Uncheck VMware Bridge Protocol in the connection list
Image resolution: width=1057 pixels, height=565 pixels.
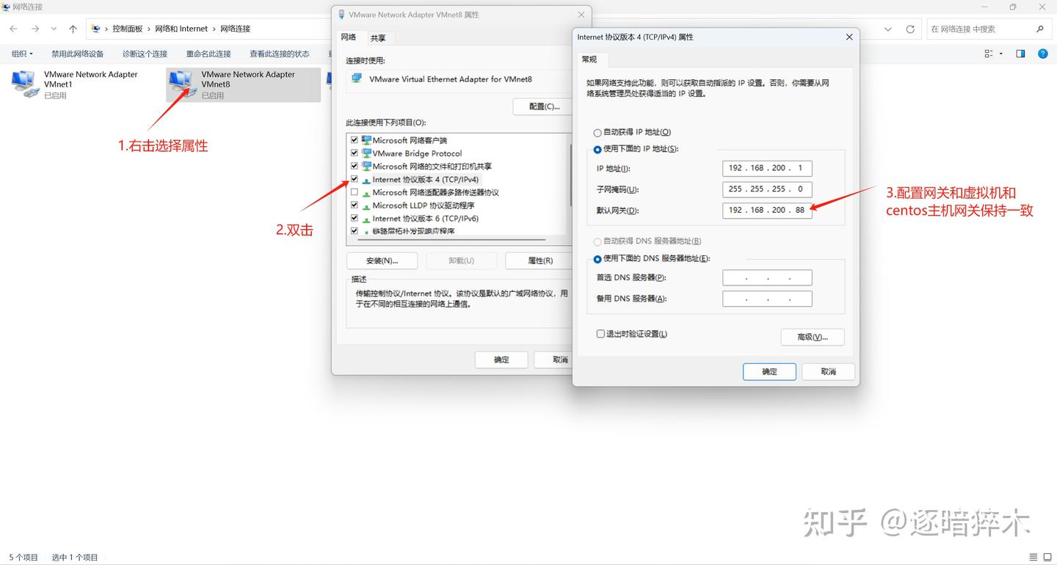354,153
